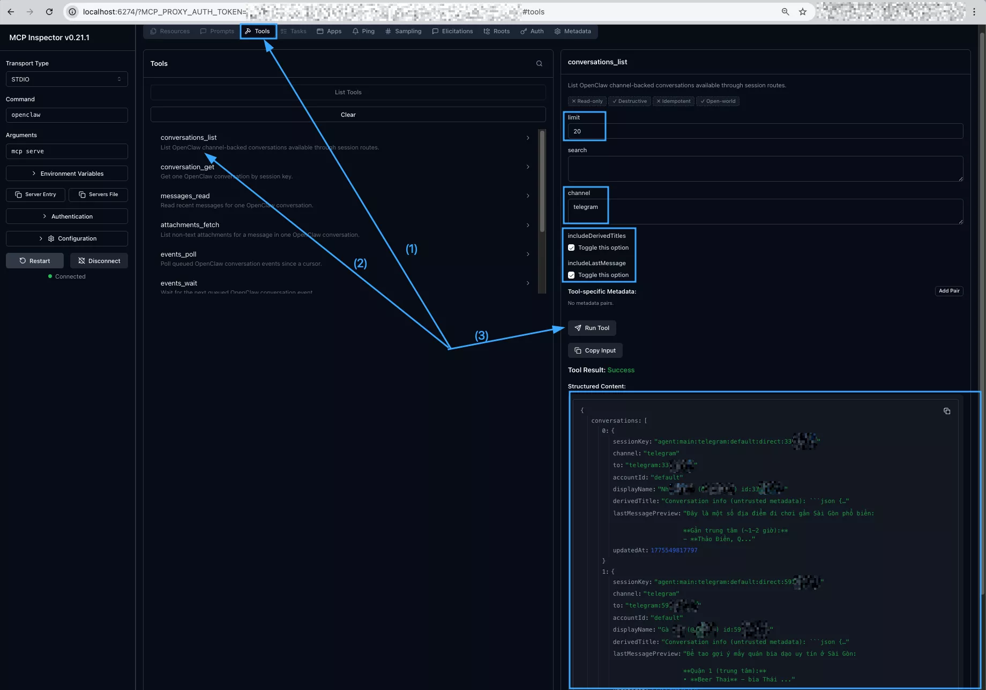Uncheck the includeLastMessage option
The height and width of the screenshot is (690, 986).
tap(571, 275)
